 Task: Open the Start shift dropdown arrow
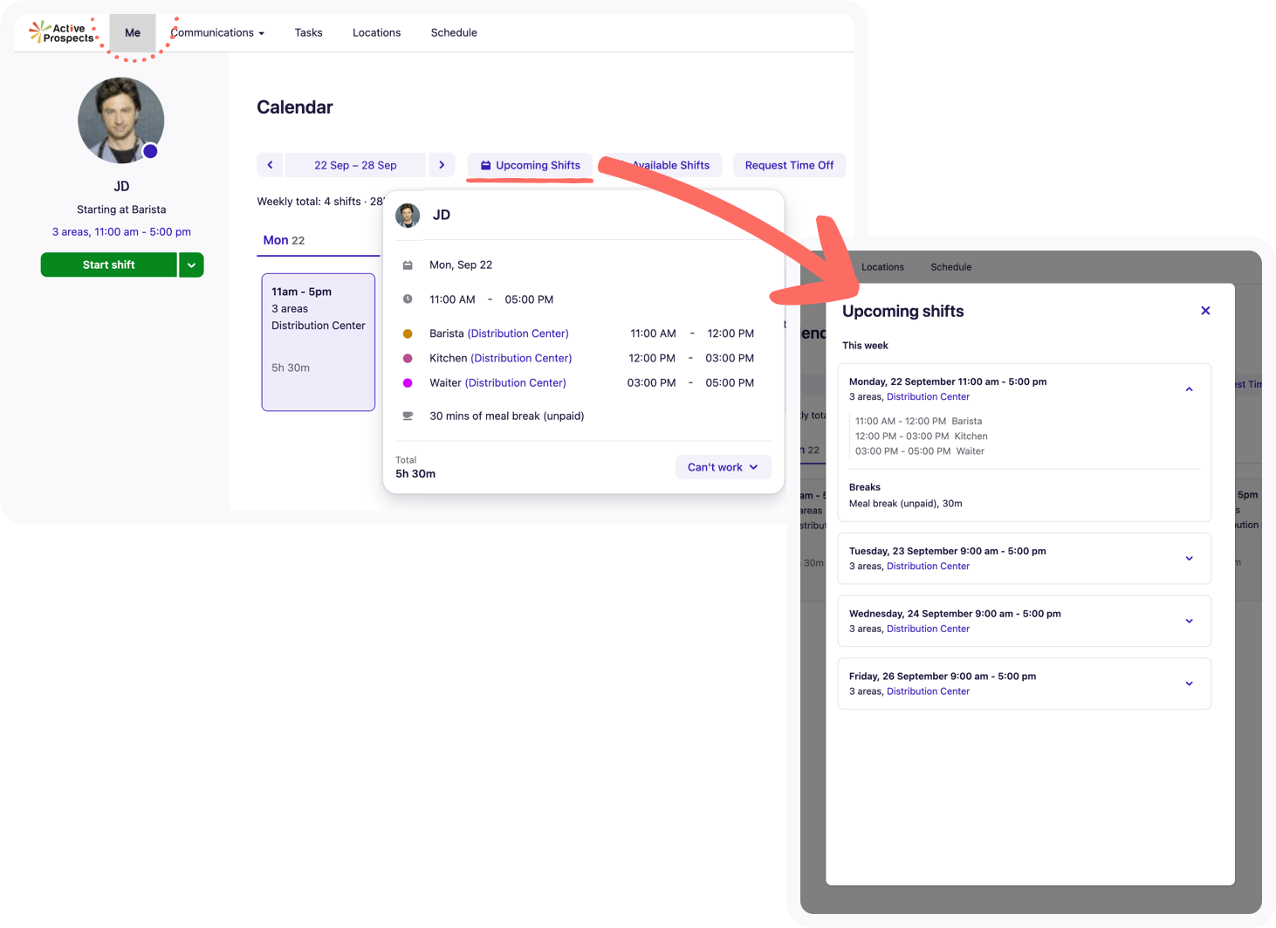191,265
